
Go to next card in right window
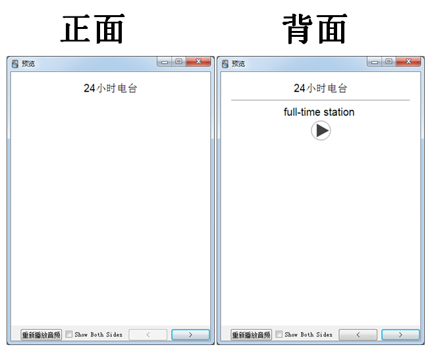[400, 334]
